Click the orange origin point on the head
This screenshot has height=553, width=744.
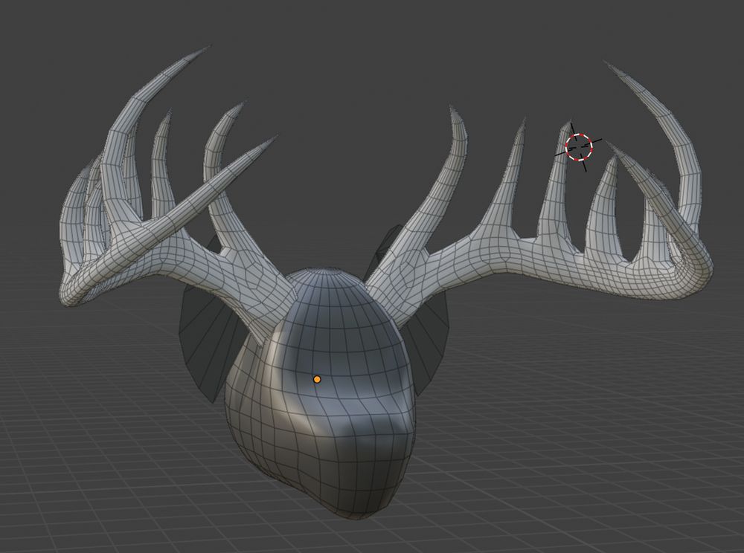point(317,379)
